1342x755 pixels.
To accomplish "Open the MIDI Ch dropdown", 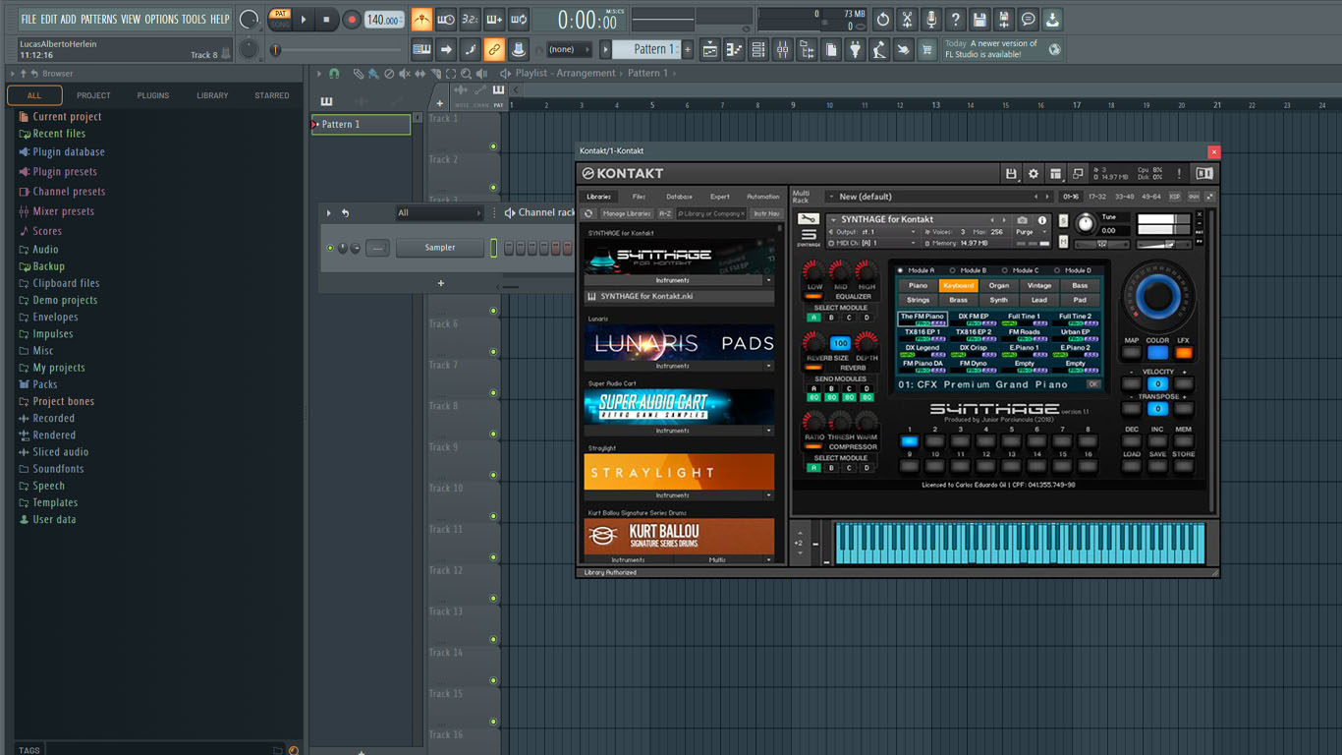I will click(x=873, y=243).
